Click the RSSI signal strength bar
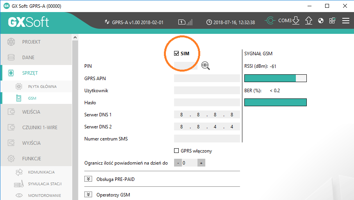The width and height of the screenshot is (354, 200). pos(275,79)
